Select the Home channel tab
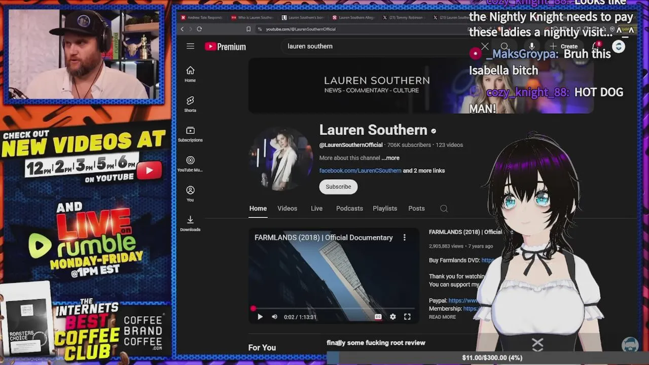This screenshot has height=365, width=649. pyautogui.click(x=258, y=208)
